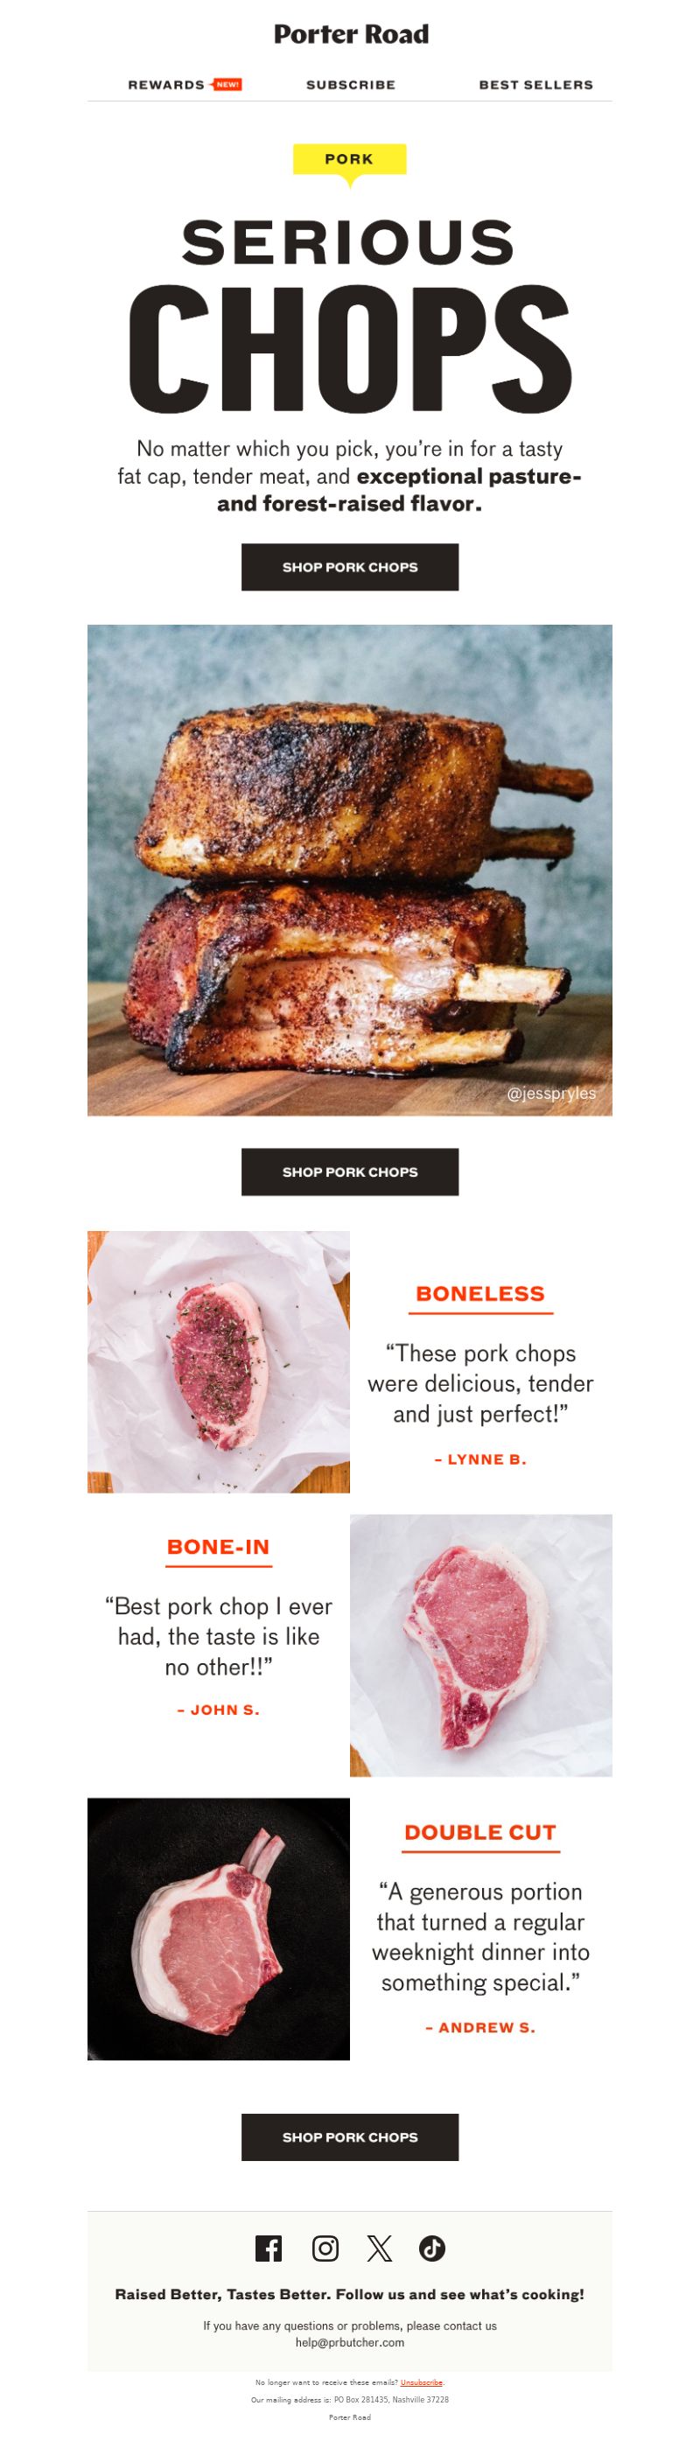
Task: Open the Subscribe menu link
Action: [351, 85]
